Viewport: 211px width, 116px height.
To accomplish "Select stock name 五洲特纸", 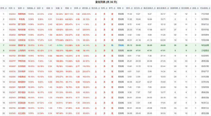I will point(22,66).
